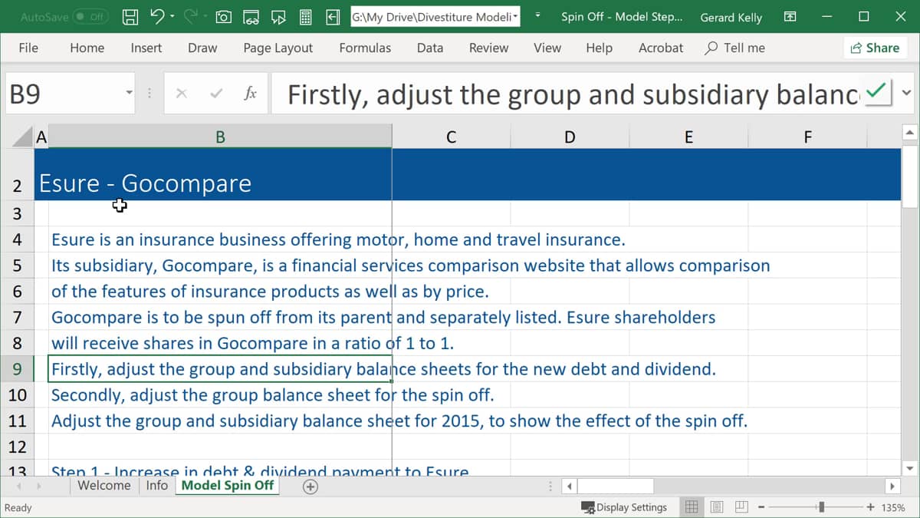Open the Info sheet tab
Image resolution: width=920 pixels, height=518 pixels.
pyautogui.click(x=156, y=485)
